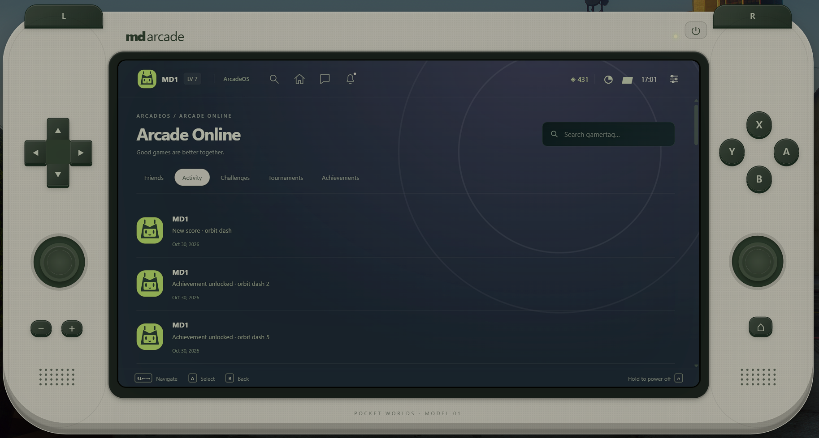Click the console Home button
Viewport: 819px width, 438px height.
(x=760, y=327)
